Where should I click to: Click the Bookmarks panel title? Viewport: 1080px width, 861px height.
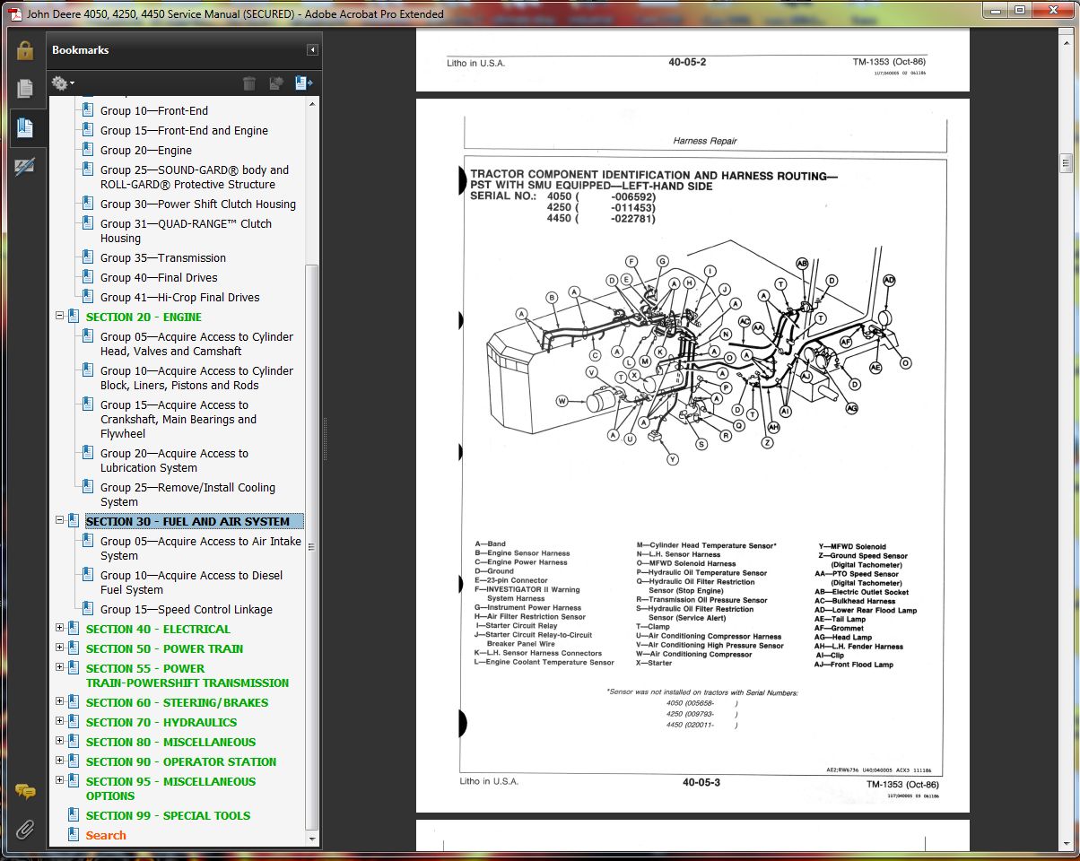pyautogui.click(x=81, y=50)
